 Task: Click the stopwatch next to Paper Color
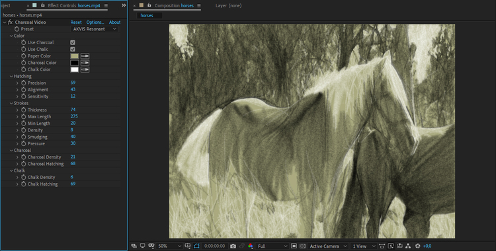pos(23,56)
